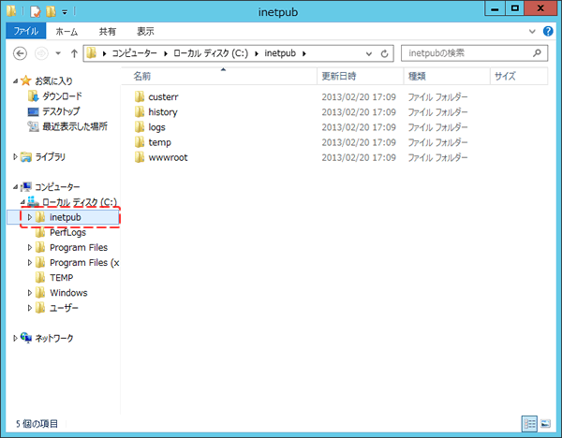This screenshot has height=438, width=562.
Task: Click the Forward navigation arrow
Action: (41, 53)
